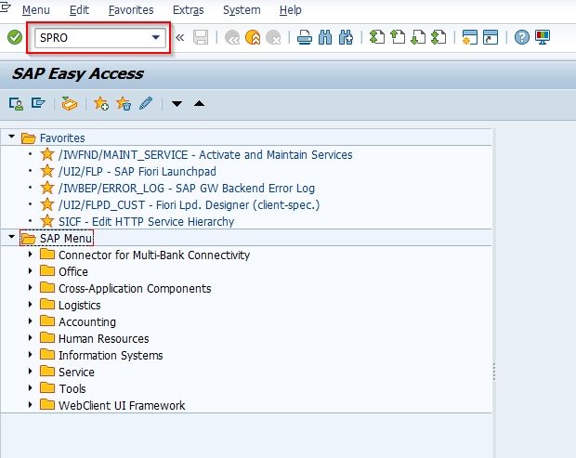Expand the Office folder
The height and width of the screenshot is (458, 576).
pyautogui.click(x=31, y=270)
